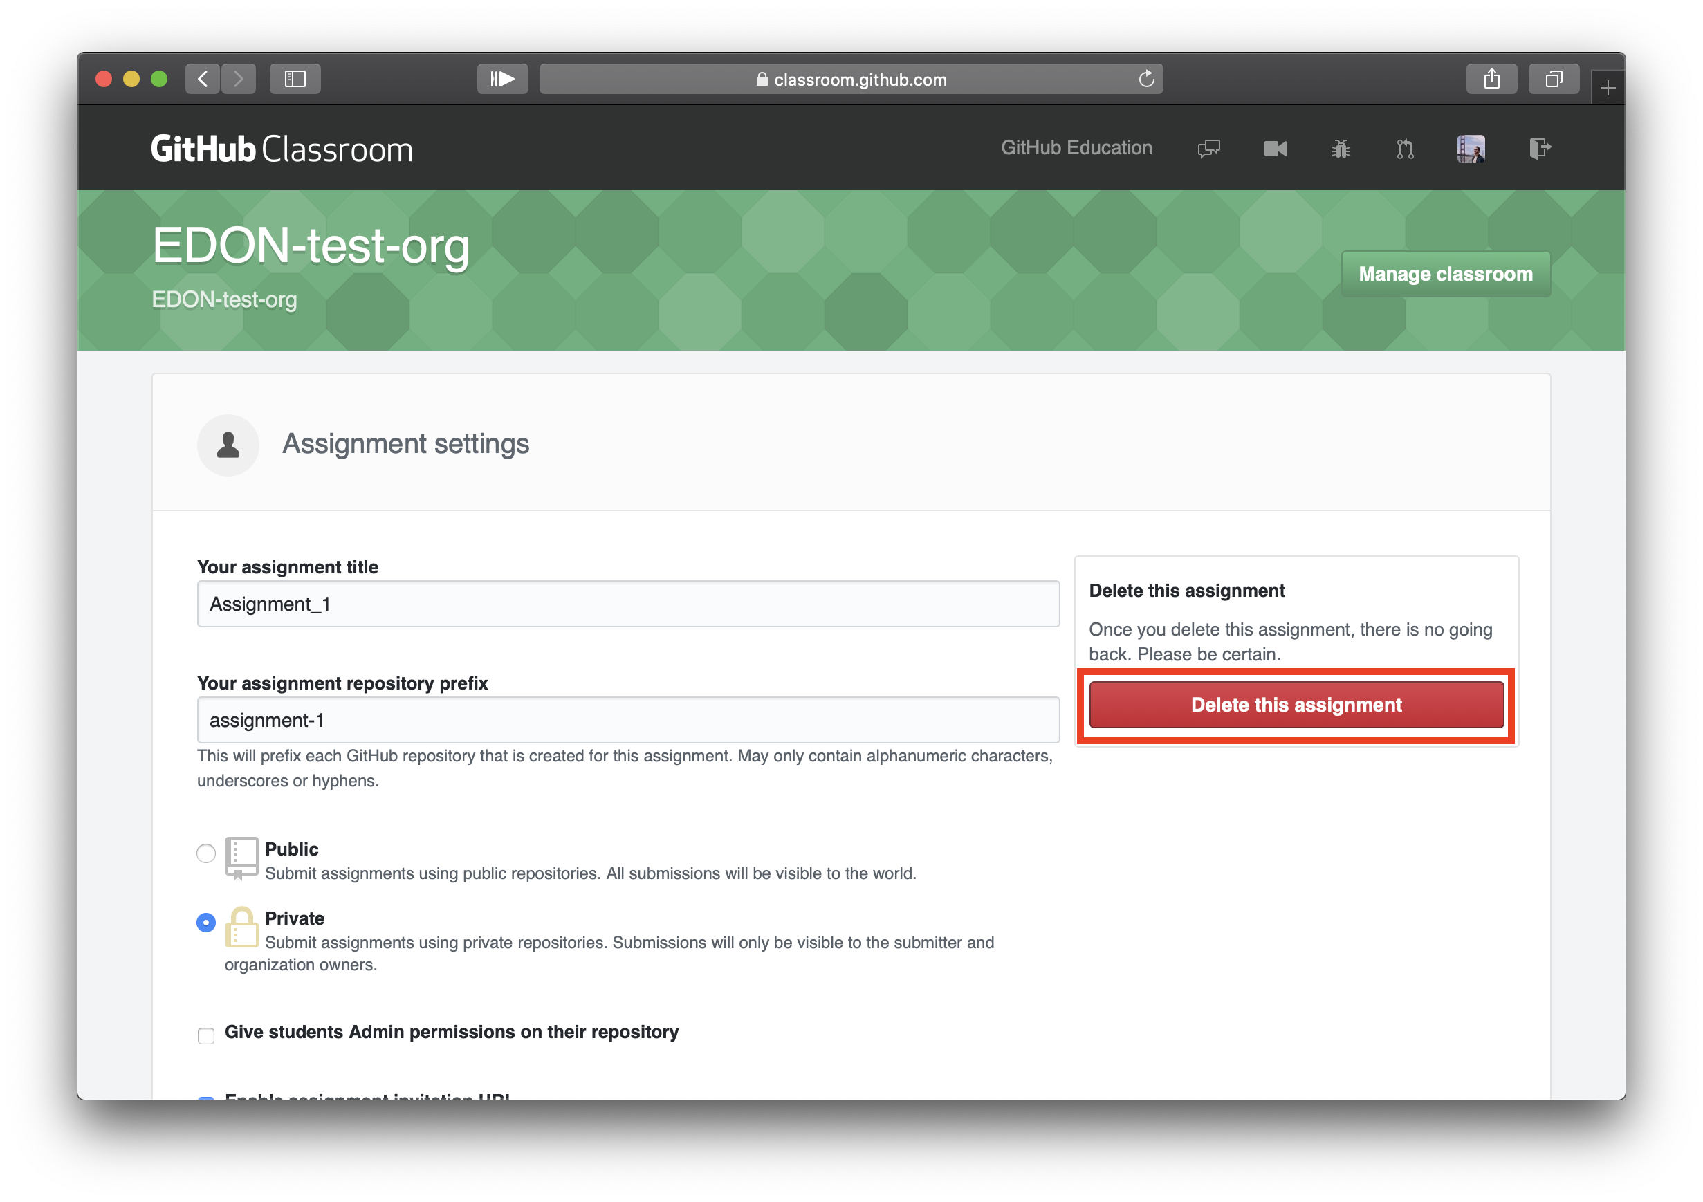Open Manage classroom
This screenshot has width=1703, height=1202.
tap(1445, 274)
